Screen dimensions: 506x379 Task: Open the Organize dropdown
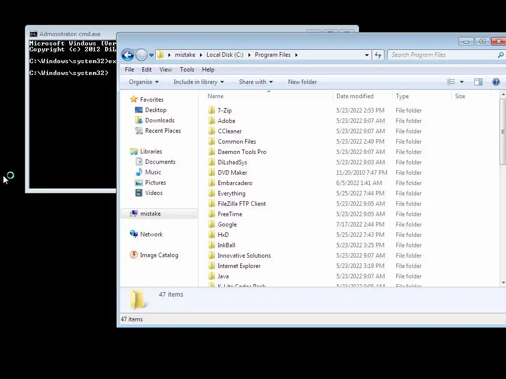[x=144, y=82]
